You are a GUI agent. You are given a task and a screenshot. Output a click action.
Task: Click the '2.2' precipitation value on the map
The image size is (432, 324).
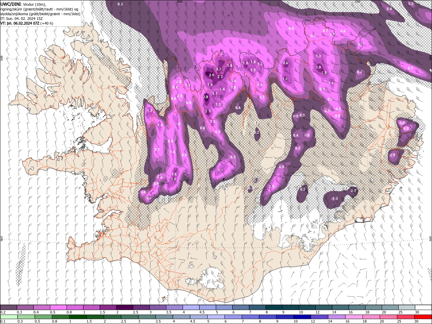[219, 69]
